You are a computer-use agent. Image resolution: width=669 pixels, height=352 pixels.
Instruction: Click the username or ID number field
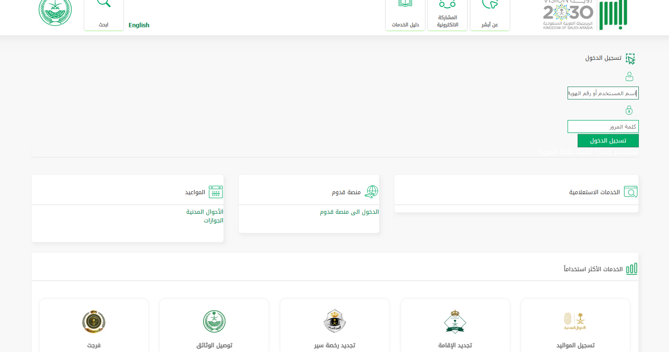point(603,93)
